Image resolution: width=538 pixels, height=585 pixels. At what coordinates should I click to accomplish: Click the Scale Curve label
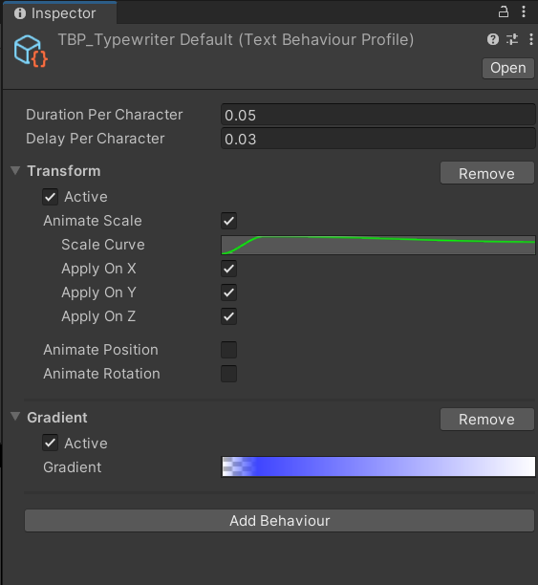[x=103, y=245]
